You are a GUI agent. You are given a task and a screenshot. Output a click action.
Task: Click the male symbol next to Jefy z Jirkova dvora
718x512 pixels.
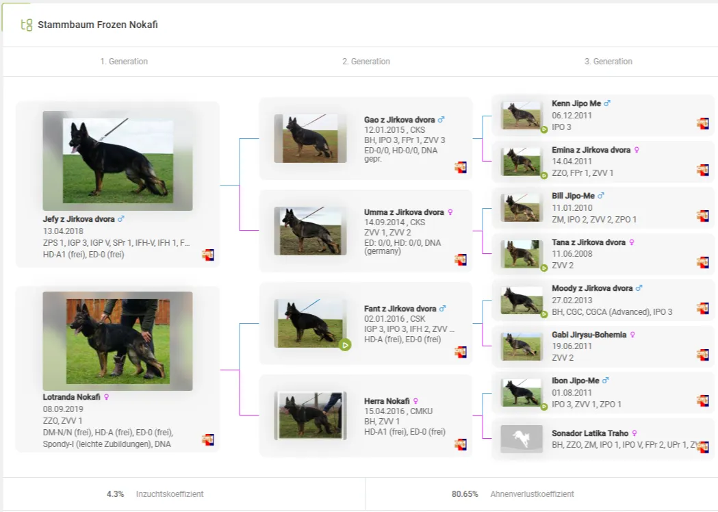(121, 219)
